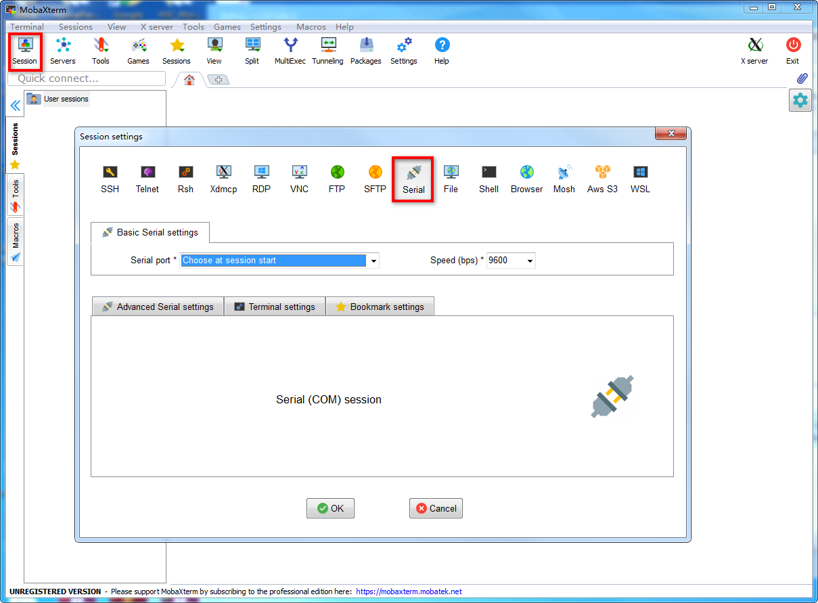Select the User sessions tree item

pyautogui.click(x=58, y=99)
